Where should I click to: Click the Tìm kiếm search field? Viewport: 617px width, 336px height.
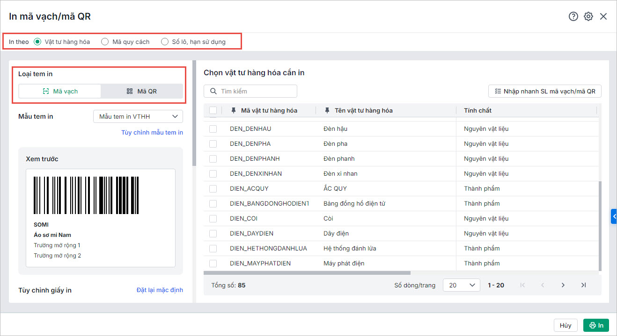pyautogui.click(x=256, y=91)
